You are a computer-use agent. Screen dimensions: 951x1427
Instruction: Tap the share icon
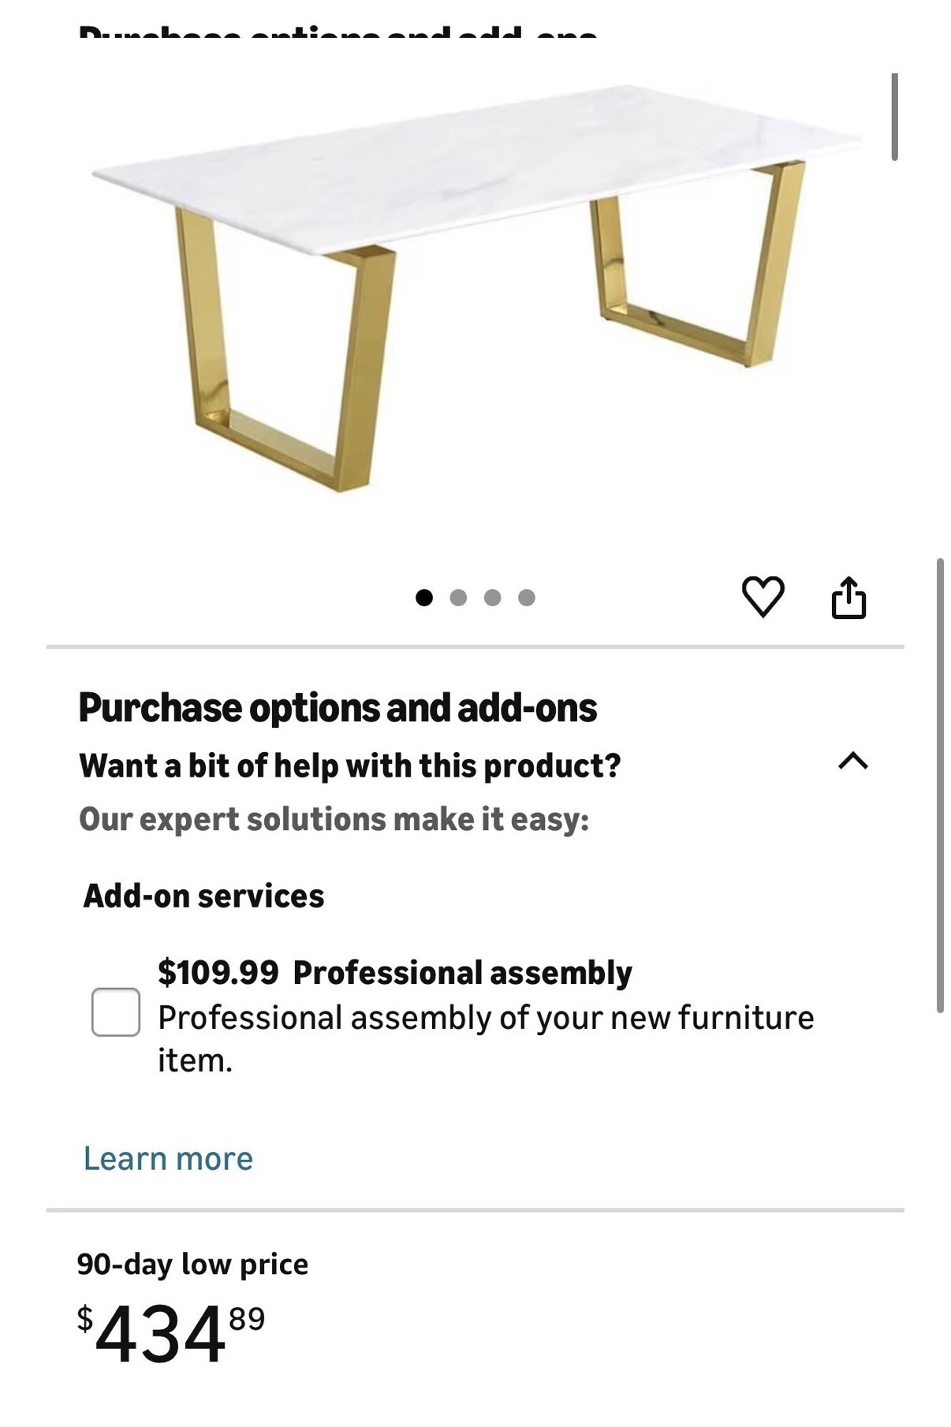click(x=848, y=598)
